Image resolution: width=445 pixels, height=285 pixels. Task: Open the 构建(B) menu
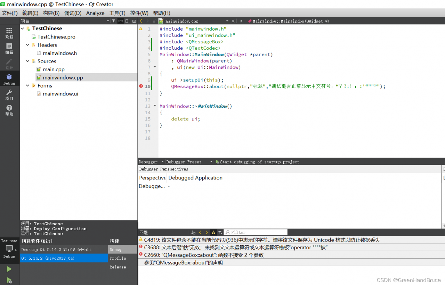51,13
